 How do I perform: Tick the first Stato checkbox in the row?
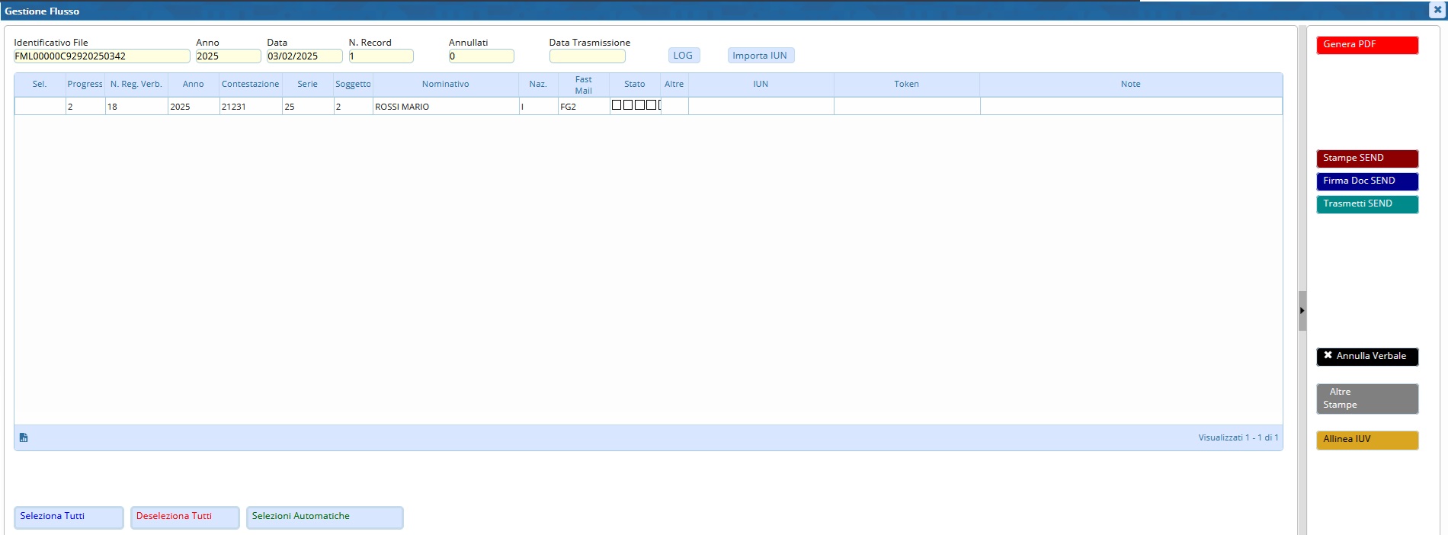click(617, 105)
